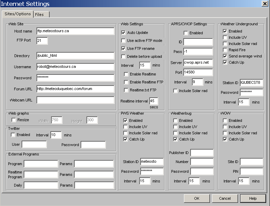Enable the APRS/CWOP settings checkbox

point(186,33)
